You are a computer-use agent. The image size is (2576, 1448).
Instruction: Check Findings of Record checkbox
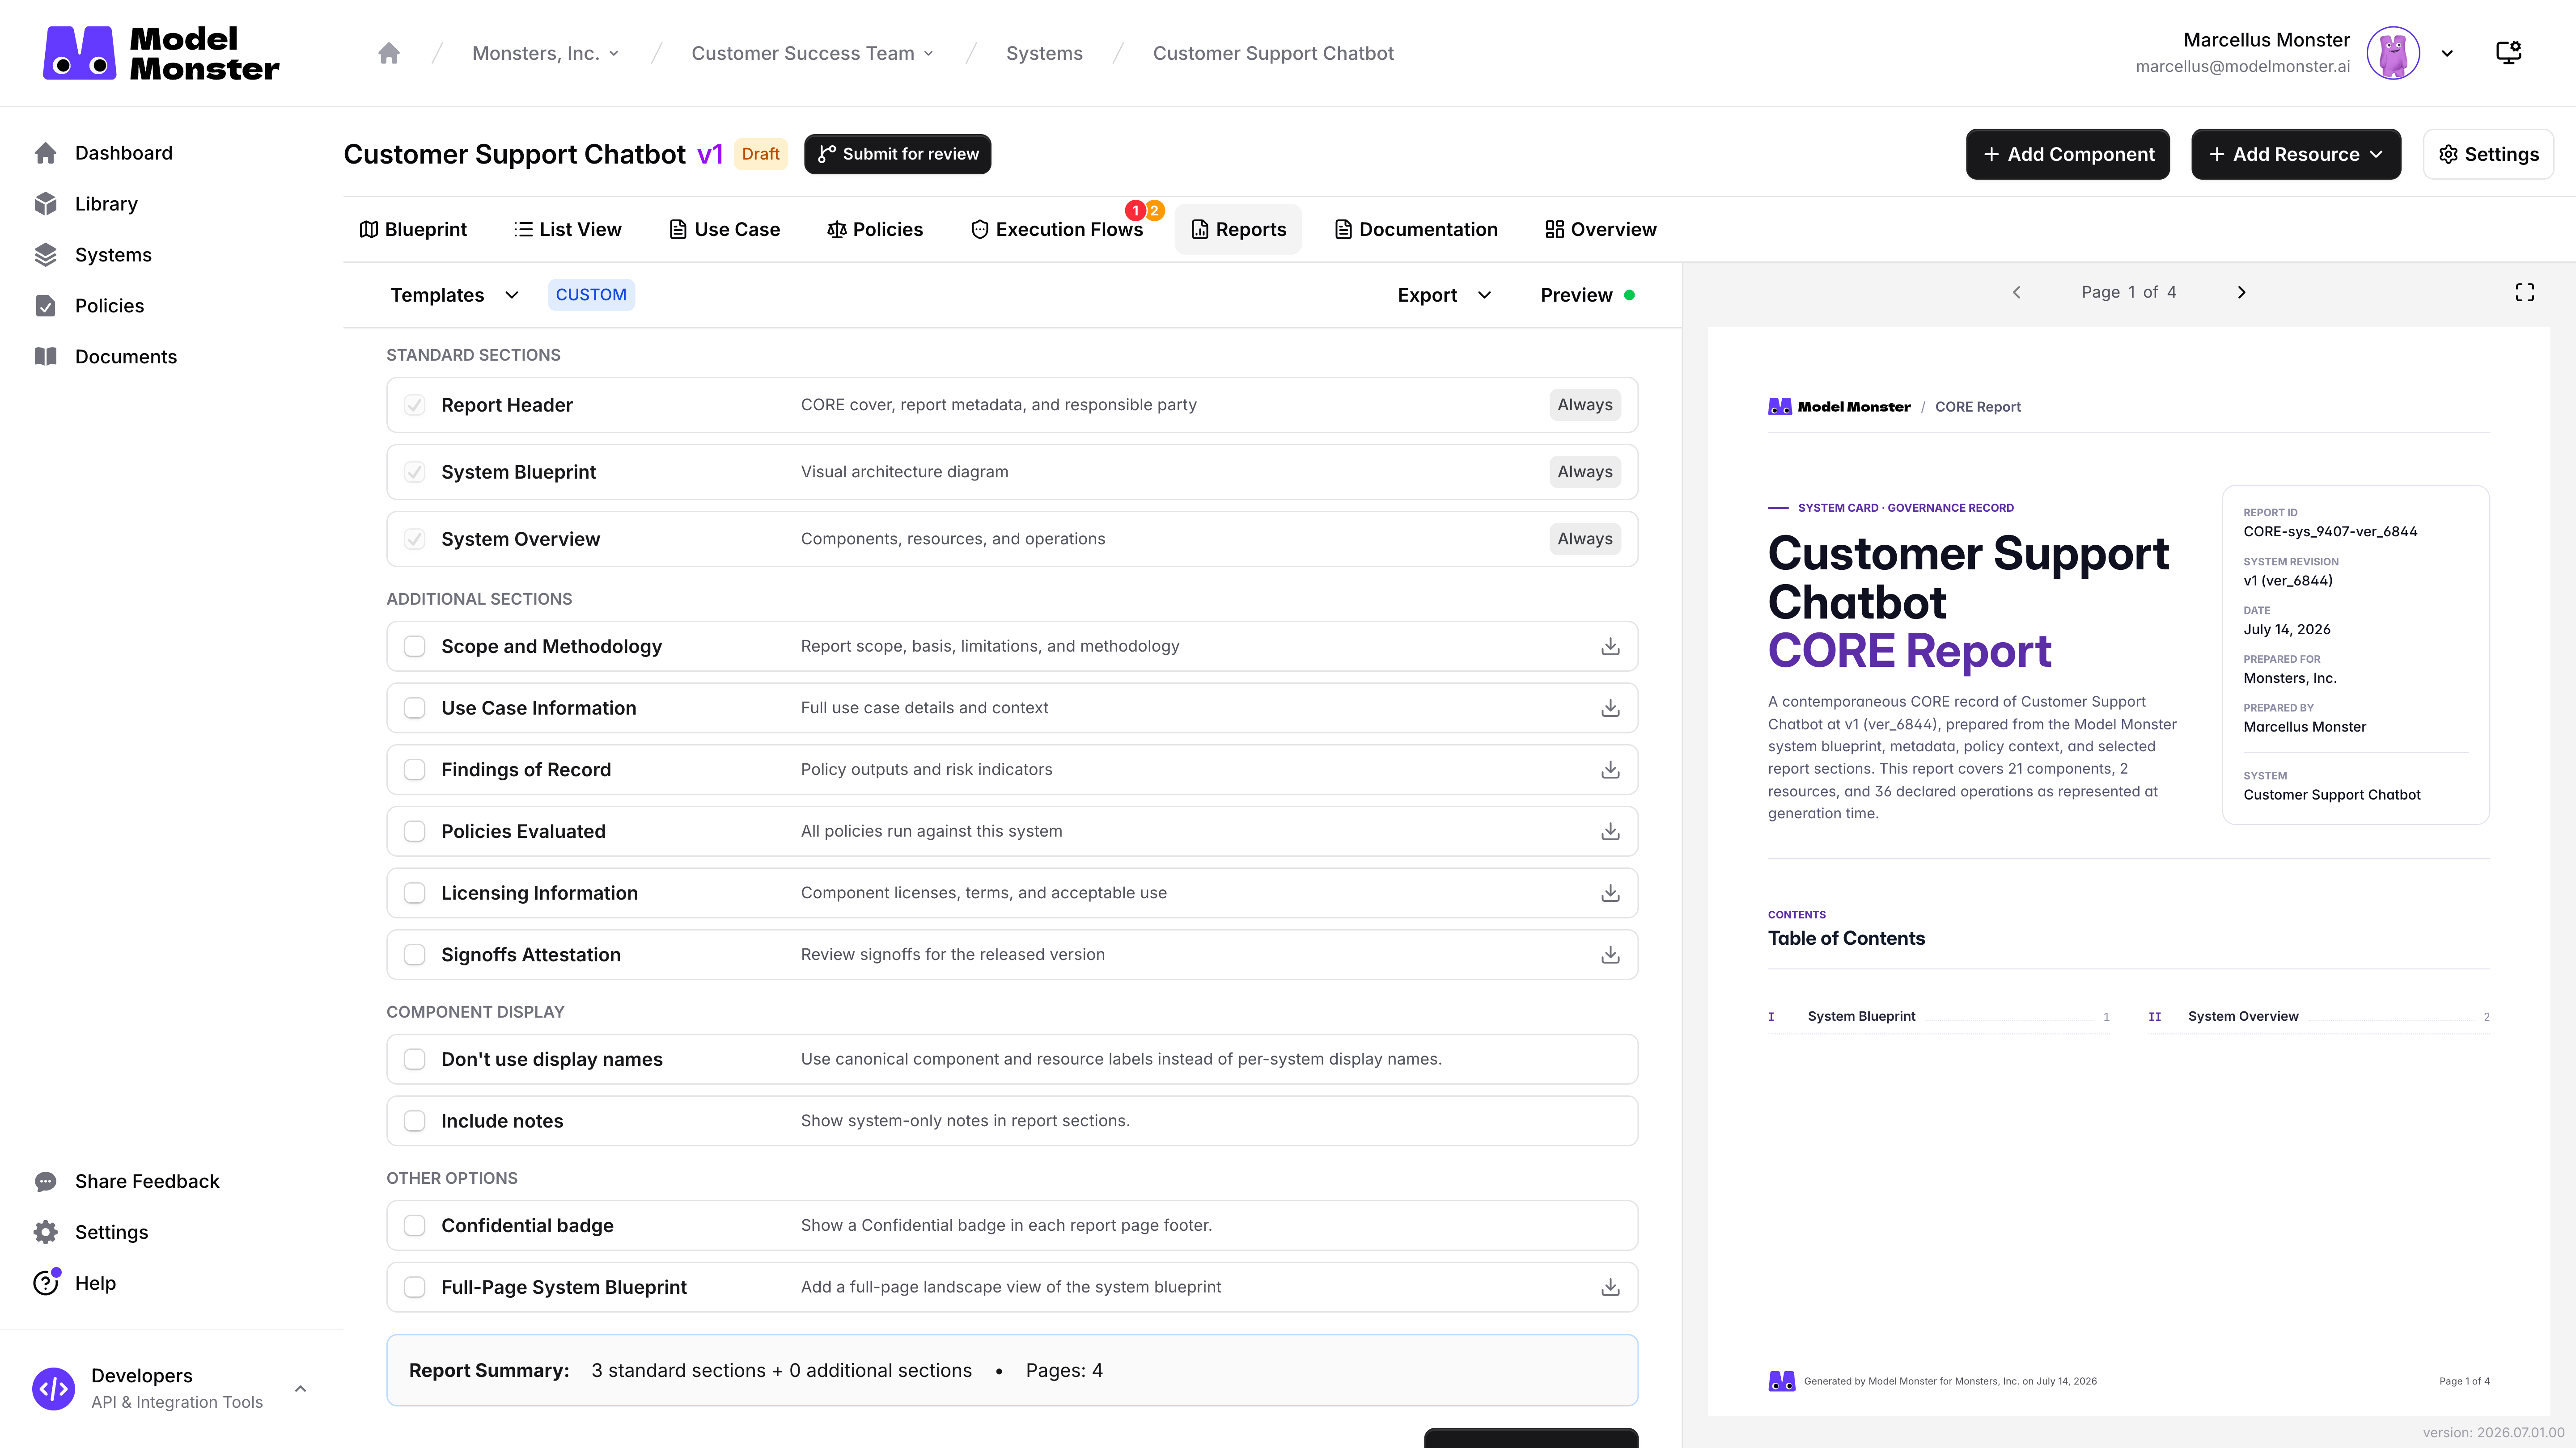[x=414, y=770]
